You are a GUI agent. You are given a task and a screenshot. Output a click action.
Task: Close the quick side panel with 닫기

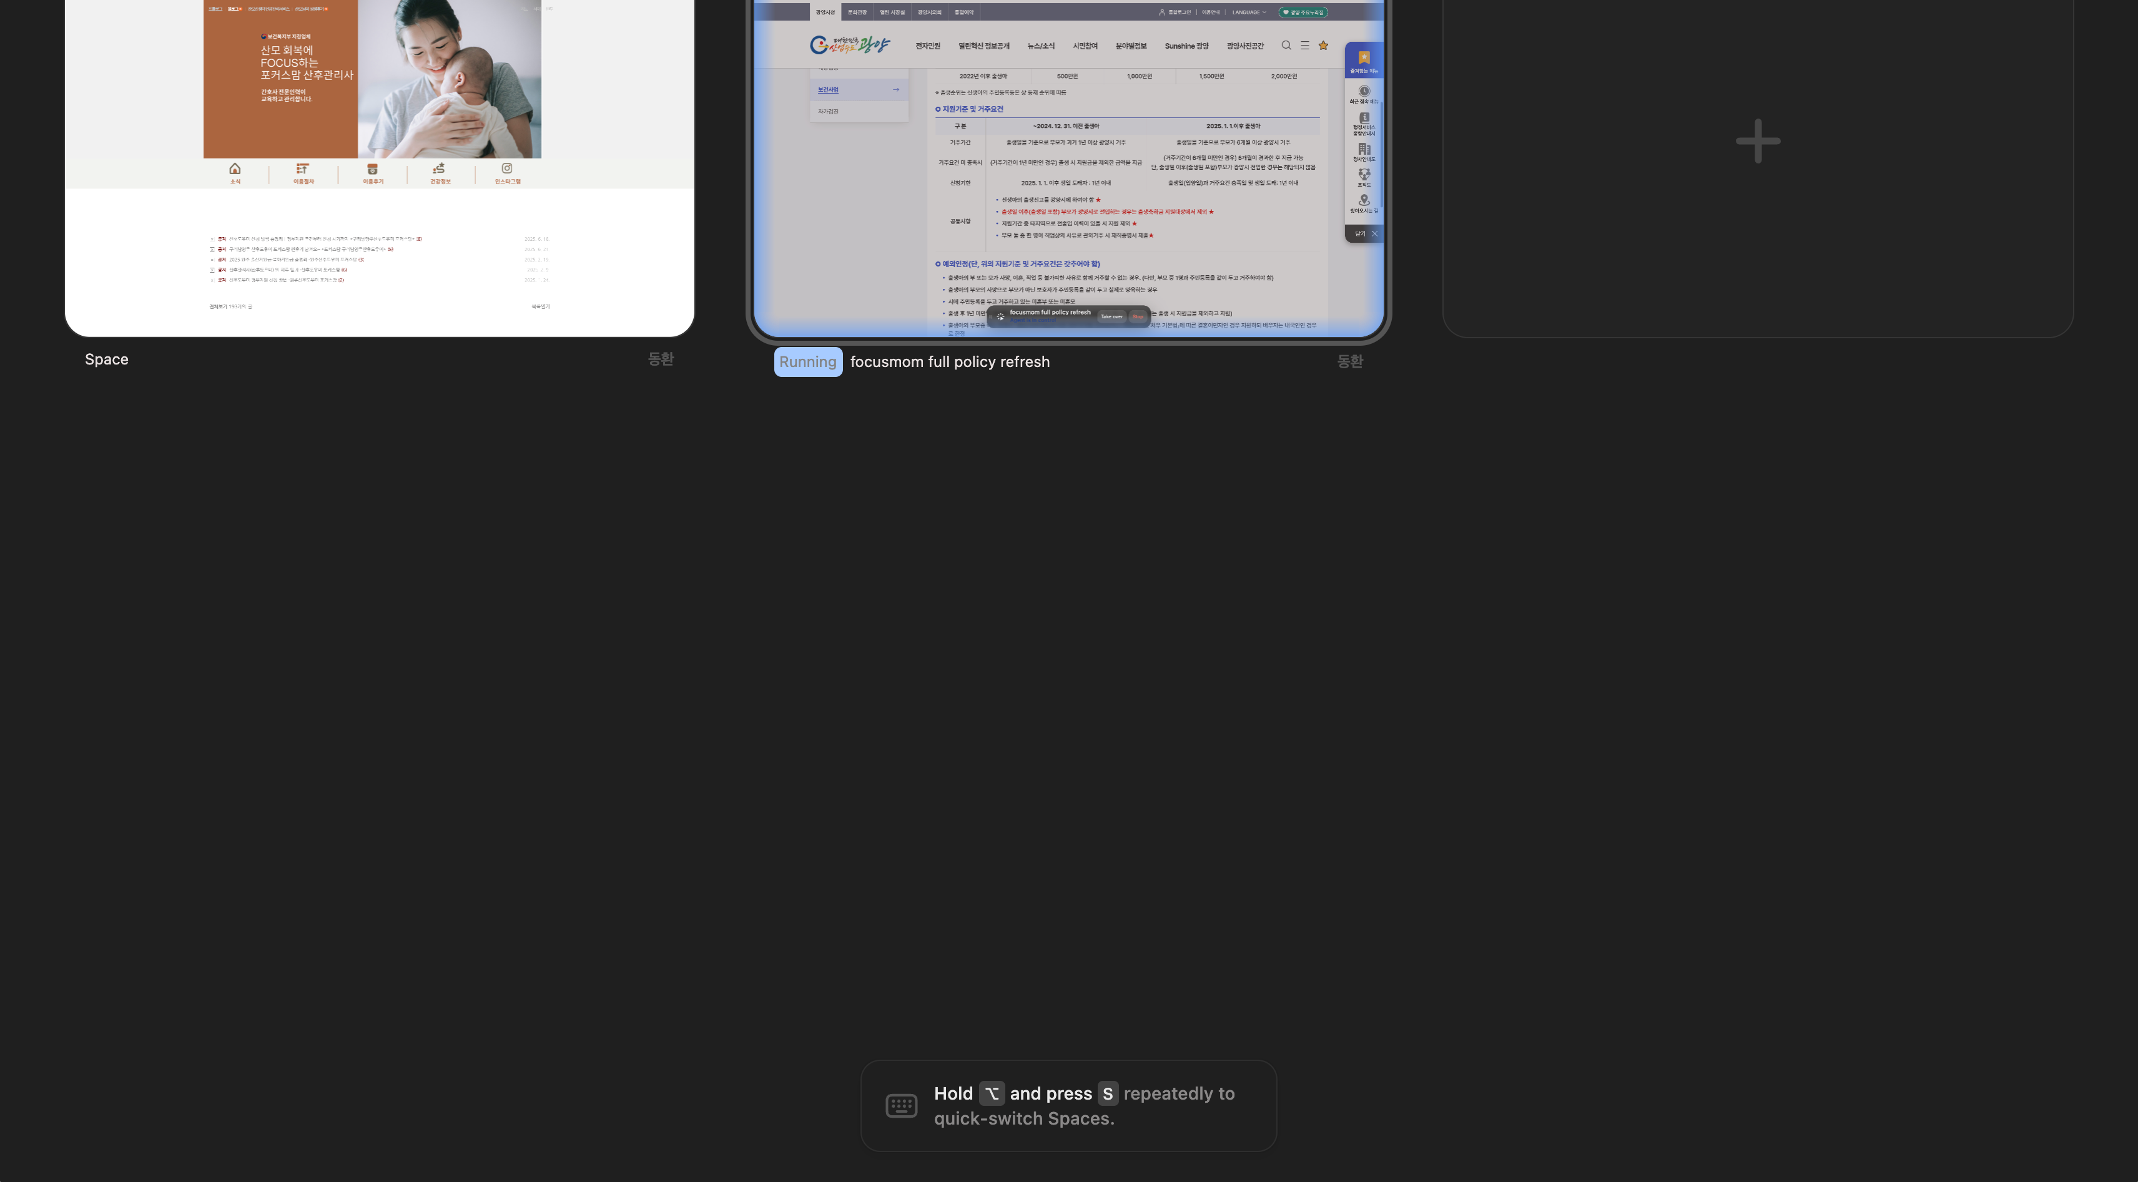1366,234
